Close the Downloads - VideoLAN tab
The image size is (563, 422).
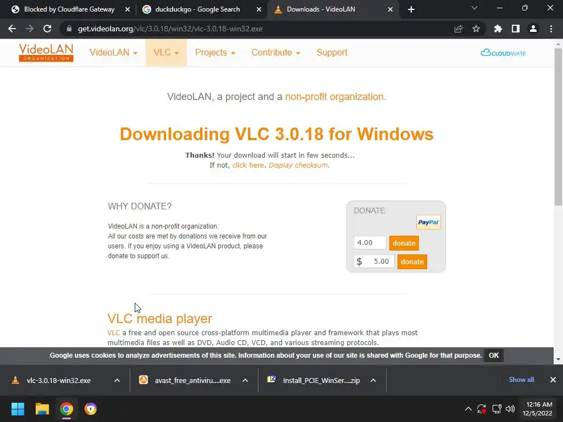[390, 10]
